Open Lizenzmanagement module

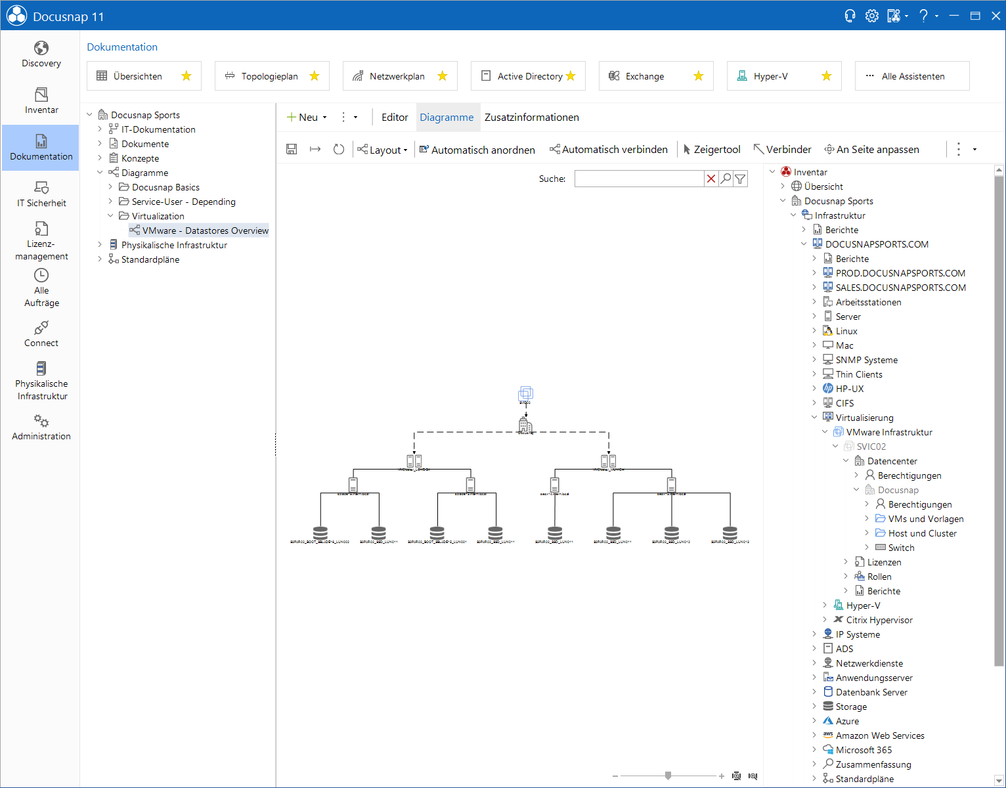(41, 242)
